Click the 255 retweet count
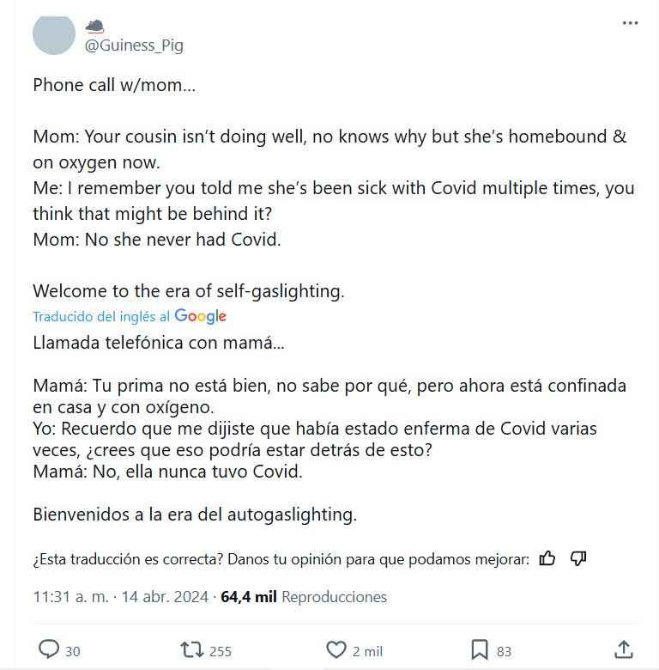 [x=221, y=651]
